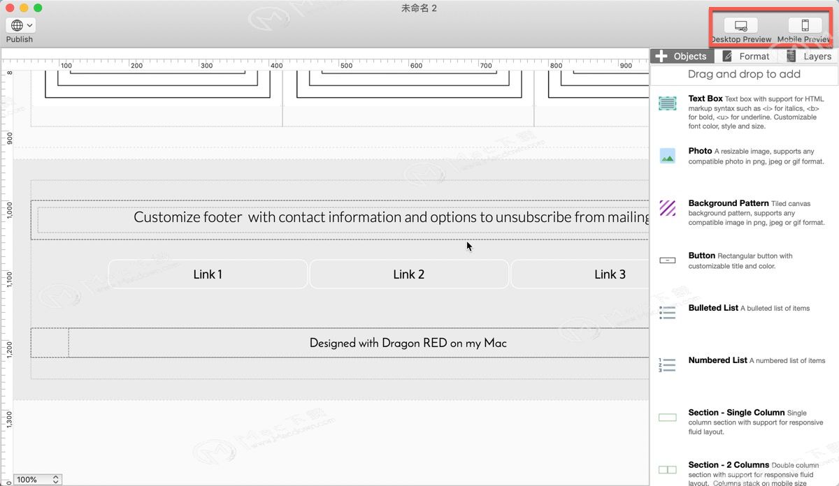This screenshot has width=839, height=486.
Task: Switch to the Objects tab
Action: [x=682, y=57]
